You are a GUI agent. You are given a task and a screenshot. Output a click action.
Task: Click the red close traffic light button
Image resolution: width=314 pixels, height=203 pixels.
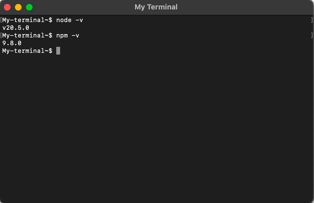pyautogui.click(x=7, y=7)
